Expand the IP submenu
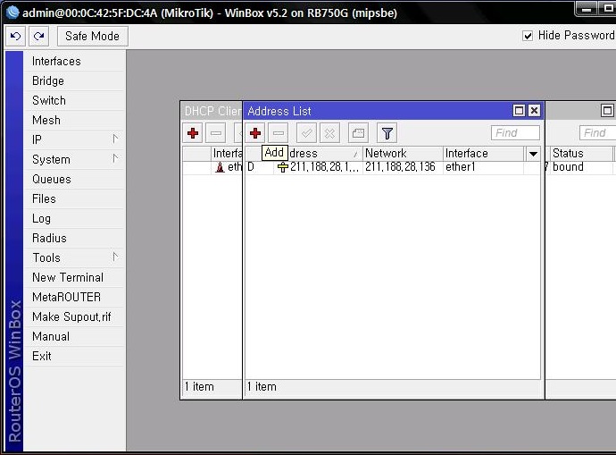 pyautogui.click(x=75, y=139)
